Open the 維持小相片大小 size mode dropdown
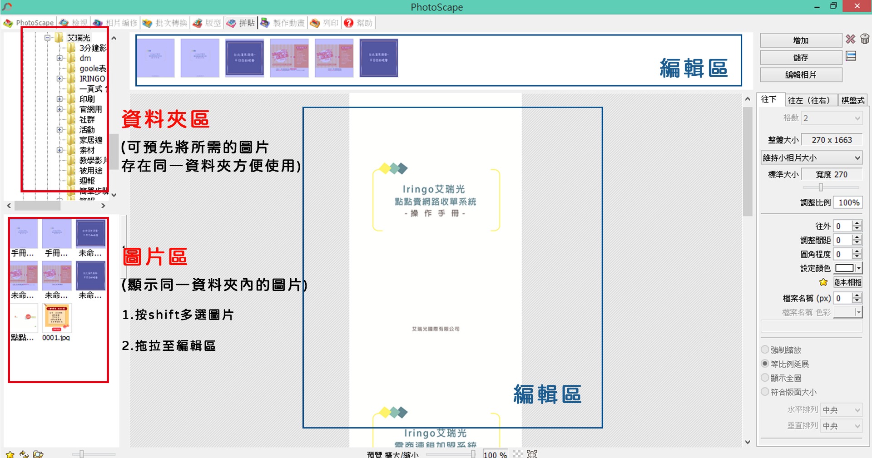The height and width of the screenshot is (458, 872). tap(812, 158)
